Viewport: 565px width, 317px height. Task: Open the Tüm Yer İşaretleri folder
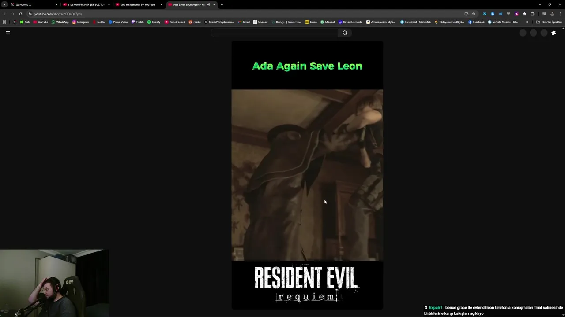pyautogui.click(x=549, y=22)
